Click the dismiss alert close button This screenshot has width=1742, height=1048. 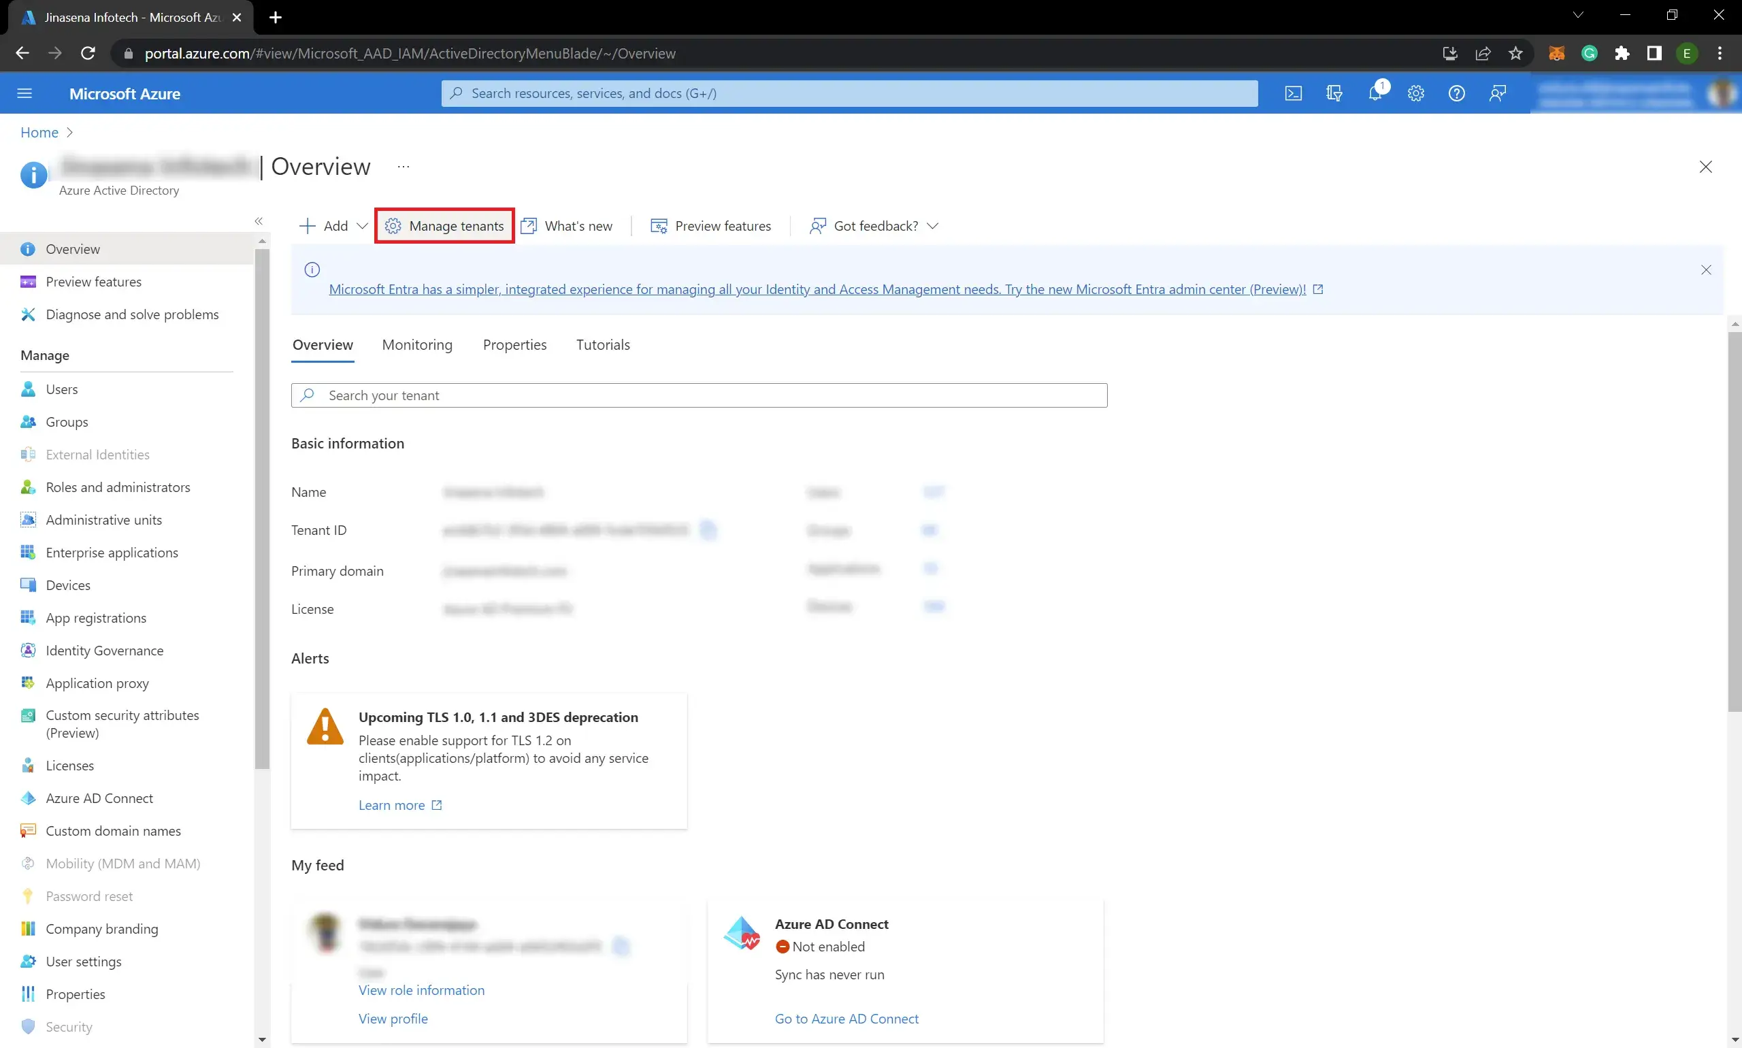[x=1706, y=270]
